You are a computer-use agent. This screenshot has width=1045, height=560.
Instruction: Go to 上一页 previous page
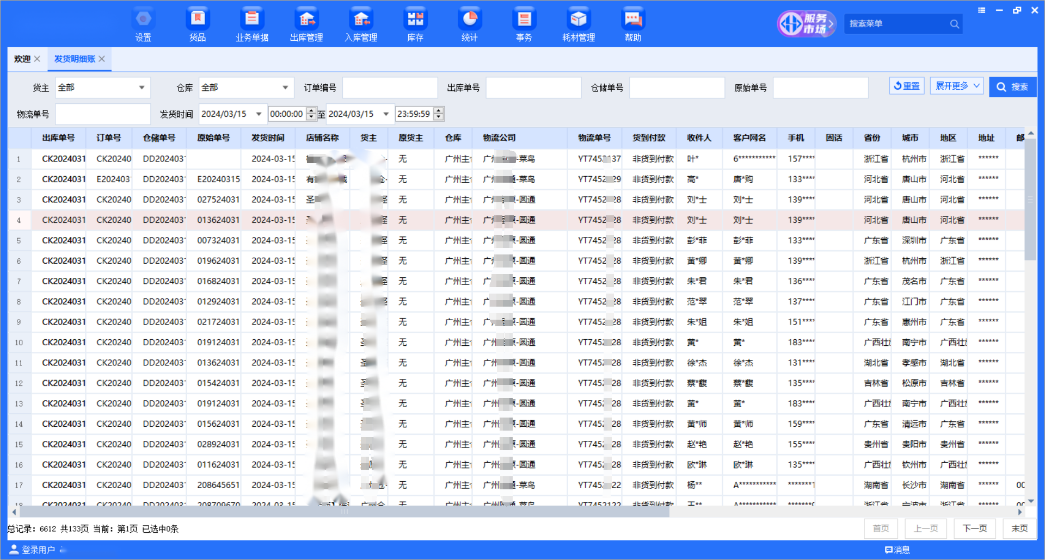926,528
